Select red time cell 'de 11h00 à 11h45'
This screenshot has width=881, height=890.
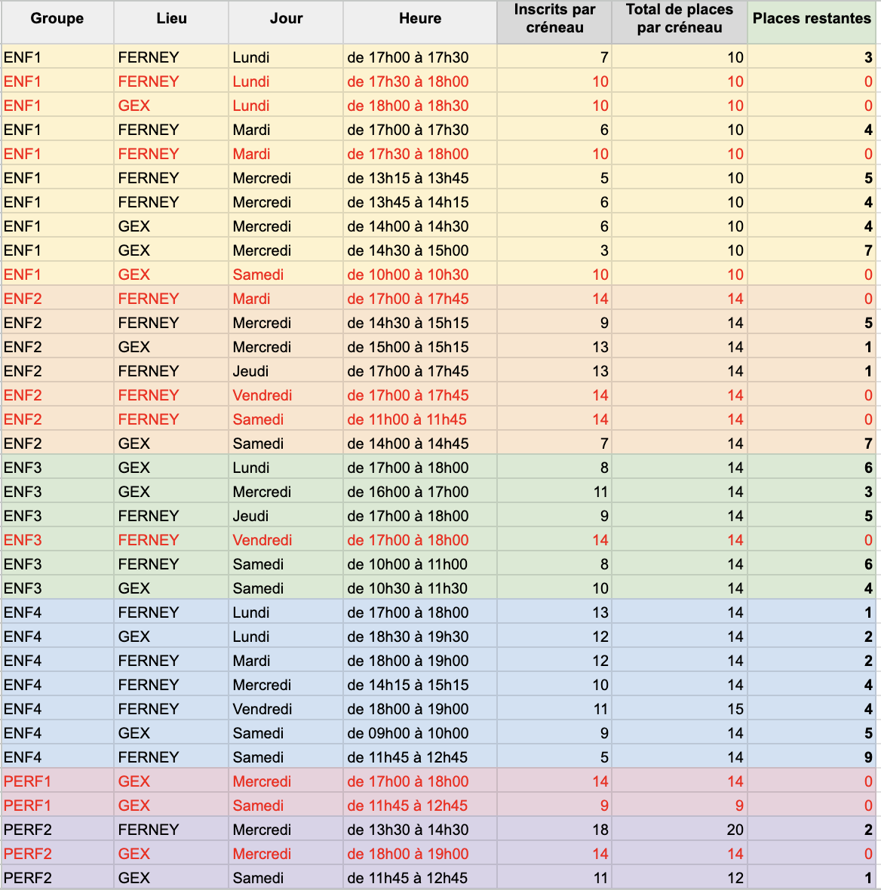(420, 419)
